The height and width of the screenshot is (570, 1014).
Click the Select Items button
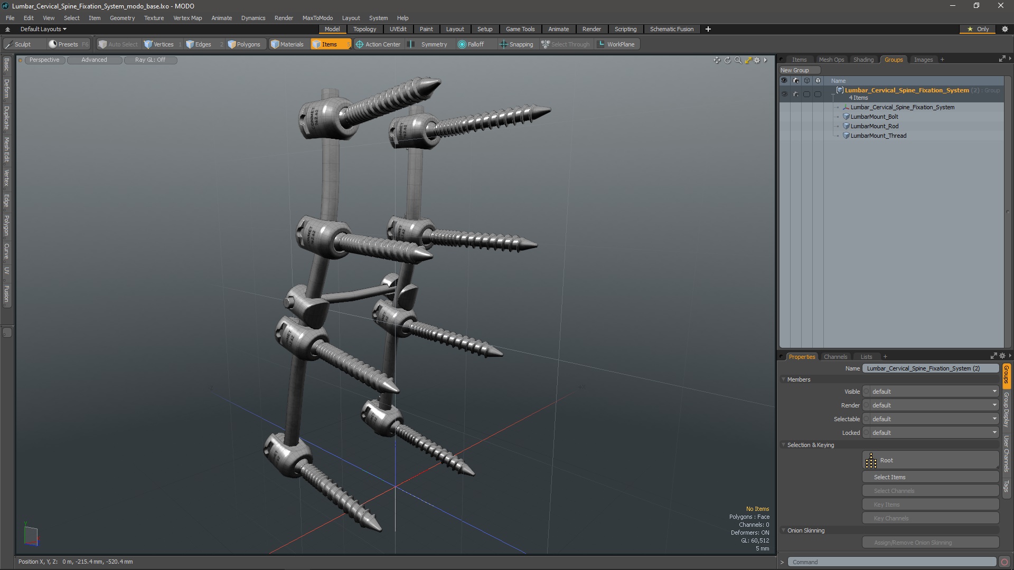click(x=929, y=477)
